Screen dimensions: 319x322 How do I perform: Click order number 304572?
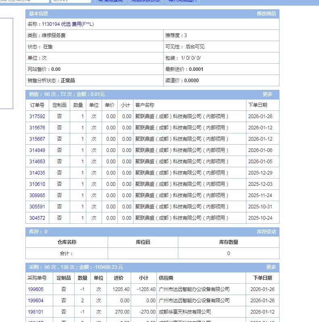click(x=37, y=218)
